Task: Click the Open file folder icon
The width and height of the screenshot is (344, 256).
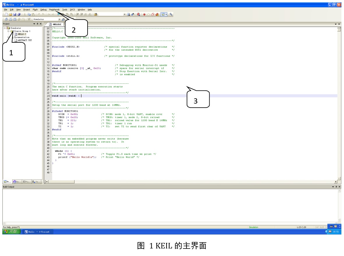Action: (10, 15)
